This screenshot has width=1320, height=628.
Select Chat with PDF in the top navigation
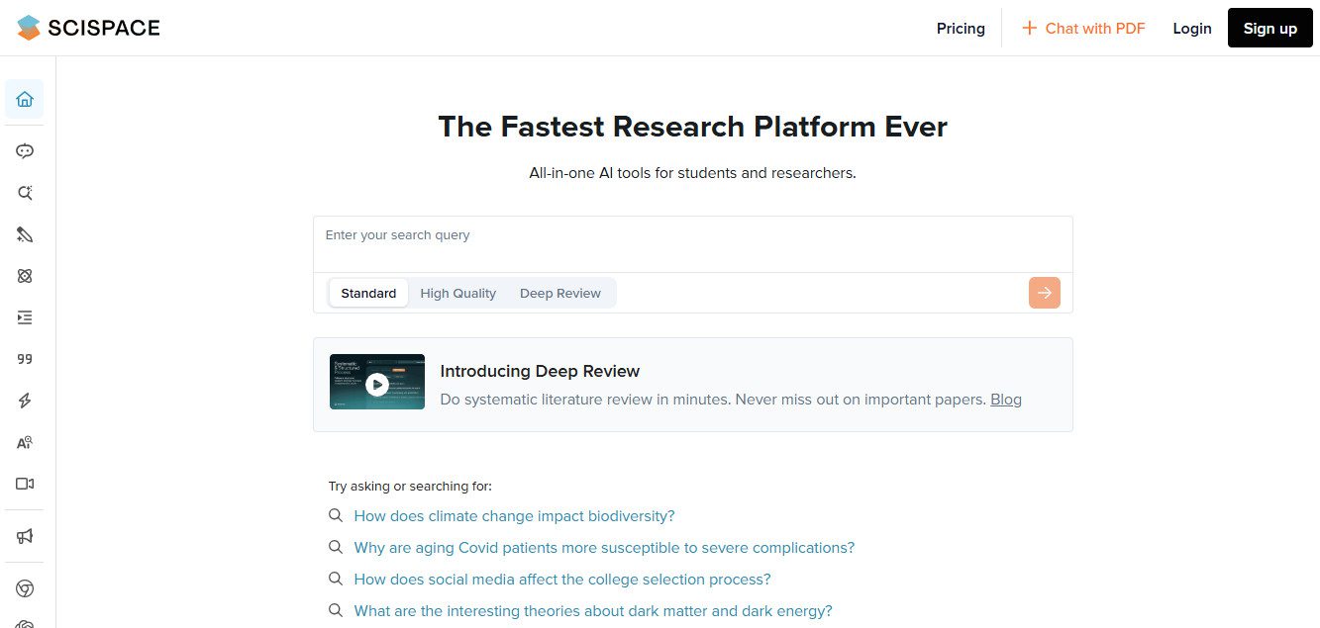pyautogui.click(x=1083, y=28)
